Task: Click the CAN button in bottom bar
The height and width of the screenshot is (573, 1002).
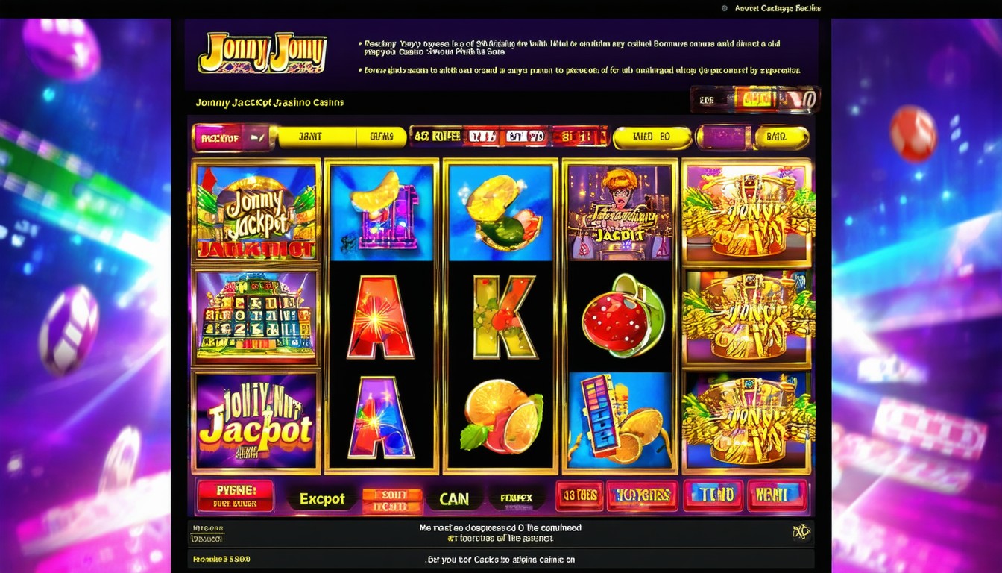Action: click(454, 499)
